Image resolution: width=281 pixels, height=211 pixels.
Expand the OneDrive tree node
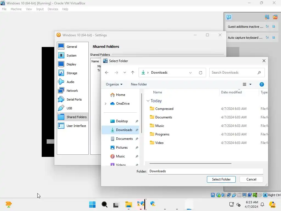(x=106, y=104)
